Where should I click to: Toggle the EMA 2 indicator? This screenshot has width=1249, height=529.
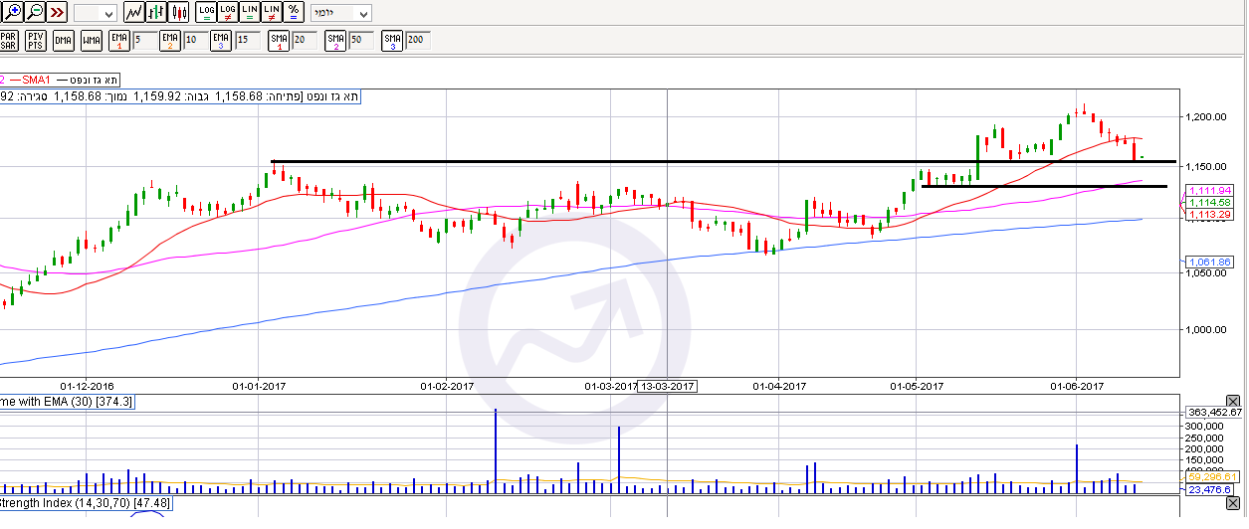170,41
